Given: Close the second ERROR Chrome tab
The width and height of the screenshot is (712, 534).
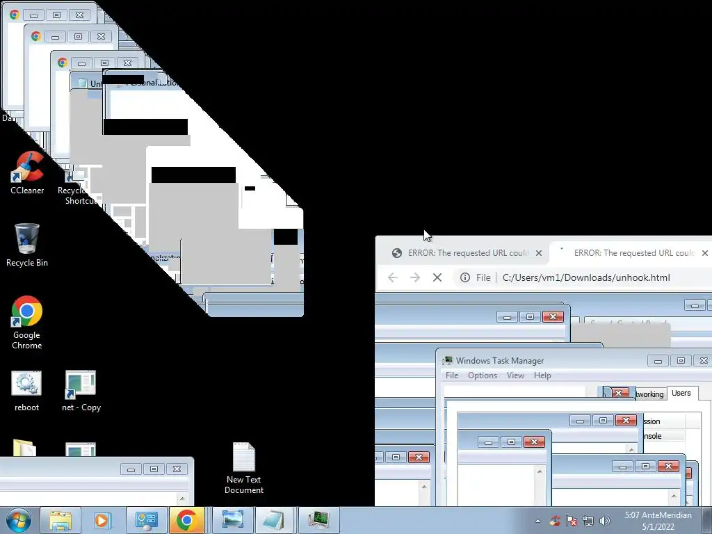Looking at the screenshot, I should [x=705, y=253].
